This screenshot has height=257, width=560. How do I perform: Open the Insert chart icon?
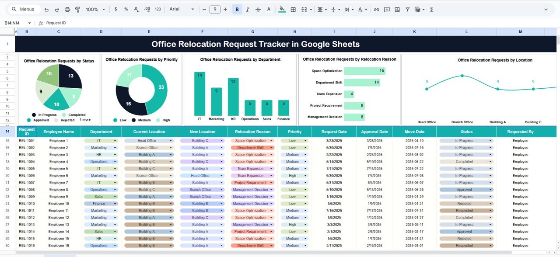click(x=397, y=9)
